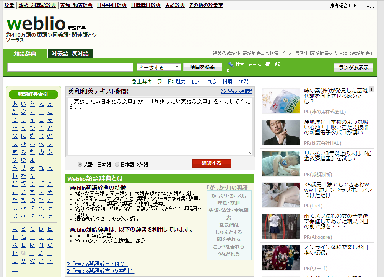Click the ランダム表示 button
The image size is (384, 277).
[x=353, y=67]
